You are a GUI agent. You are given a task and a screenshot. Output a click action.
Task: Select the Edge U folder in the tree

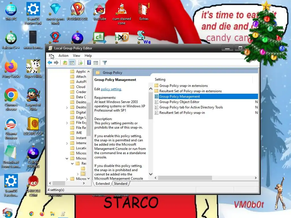[81, 118]
